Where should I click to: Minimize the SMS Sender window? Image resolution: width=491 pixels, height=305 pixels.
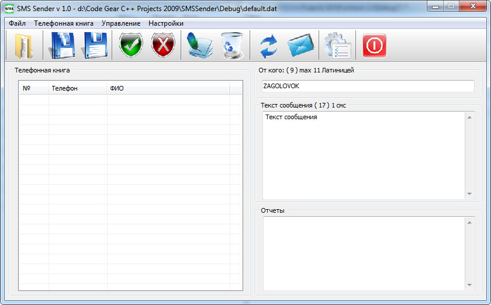tap(435, 6)
